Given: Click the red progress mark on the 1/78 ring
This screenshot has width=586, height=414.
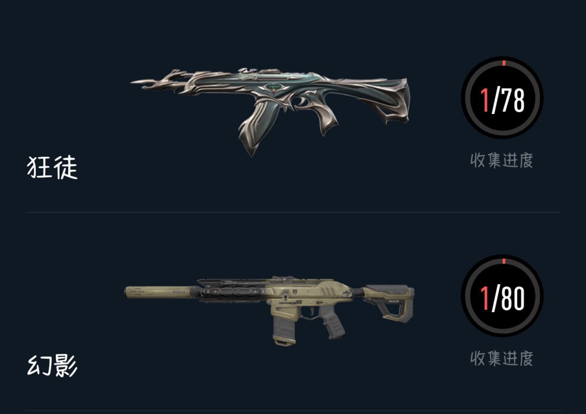Looking at the screenshot, I should pos(504,63).
